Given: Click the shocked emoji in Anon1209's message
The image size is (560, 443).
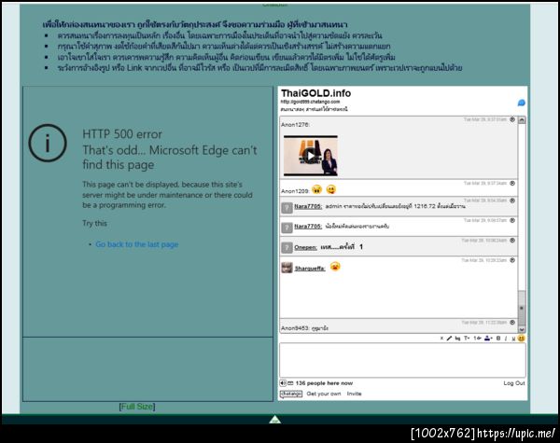Looking at the screenshot, I should point(316,189).
